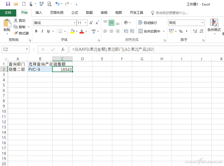Image resolution: width=224 pixels, height=166 pixels.
Task: Click 自动换行 wrap text button
Action: (x=148, y=23)
